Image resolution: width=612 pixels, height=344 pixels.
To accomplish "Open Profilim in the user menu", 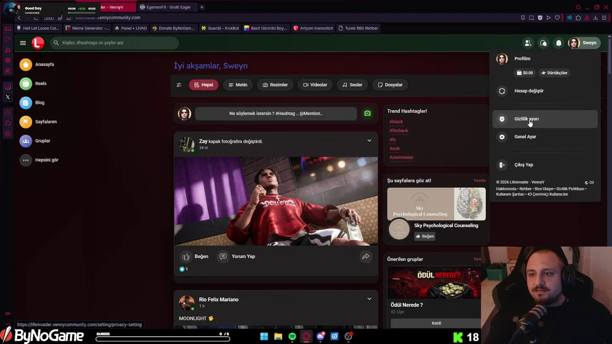I will coord(522,59).
